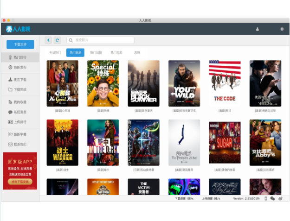Open the You vs Wild poster

(x=184, y=83)
